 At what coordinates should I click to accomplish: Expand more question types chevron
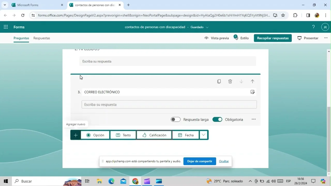(204, 135)
